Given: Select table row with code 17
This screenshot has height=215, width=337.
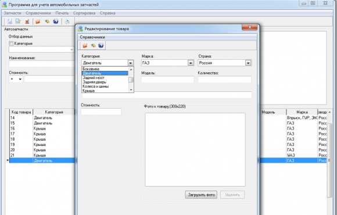Looking at the screenshot, I should point(42,134).
